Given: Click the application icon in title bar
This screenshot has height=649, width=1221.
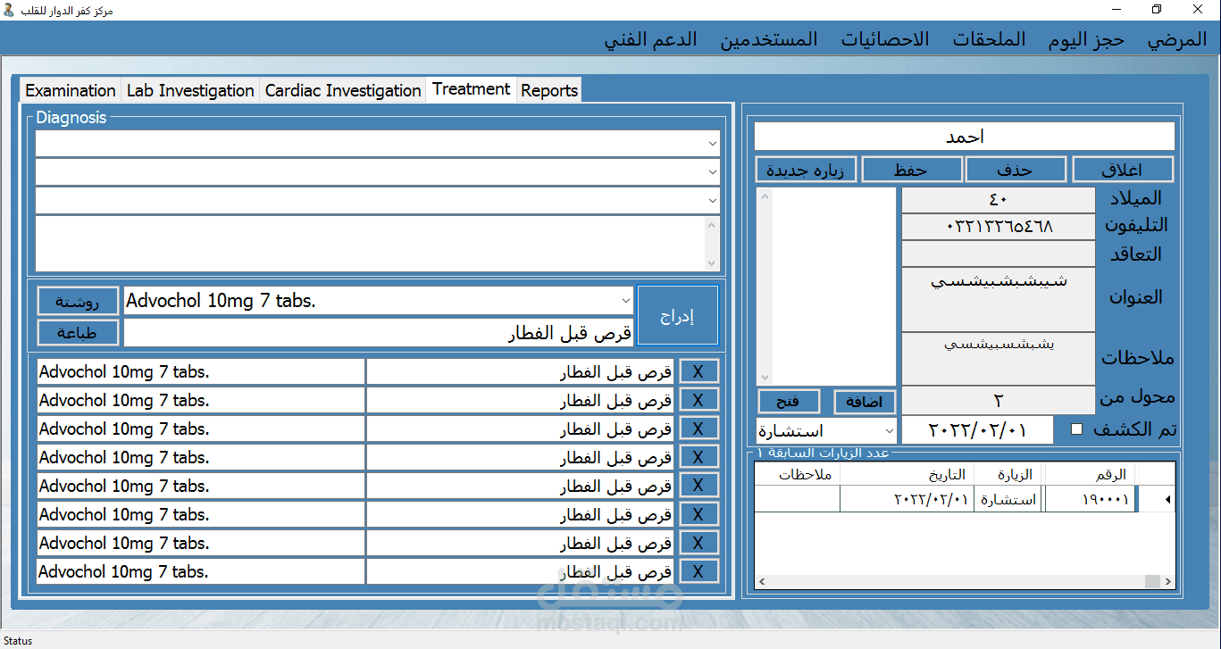Looking at the screenshot, I should coord(9,9).
